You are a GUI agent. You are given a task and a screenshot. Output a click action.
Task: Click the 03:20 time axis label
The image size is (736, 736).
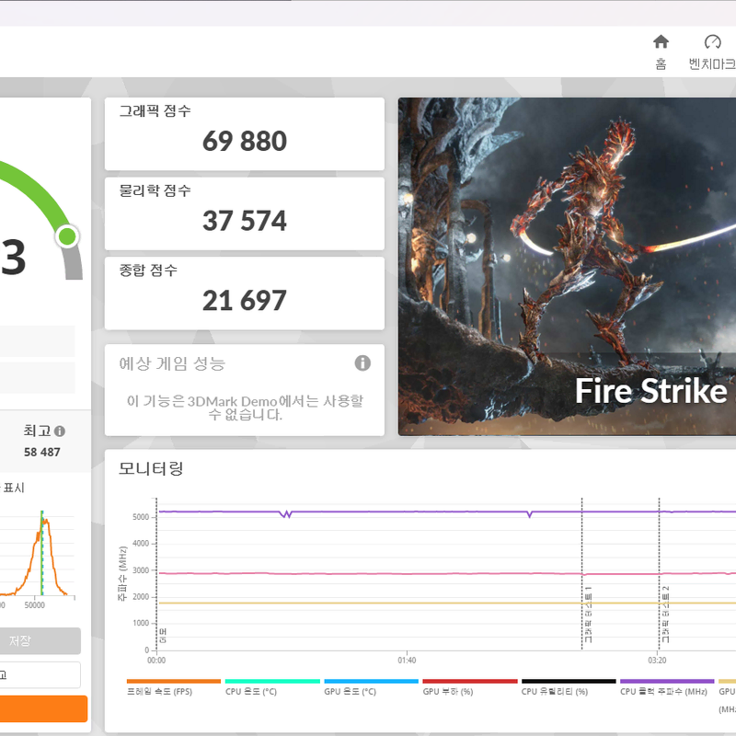[x=657, y=661]
